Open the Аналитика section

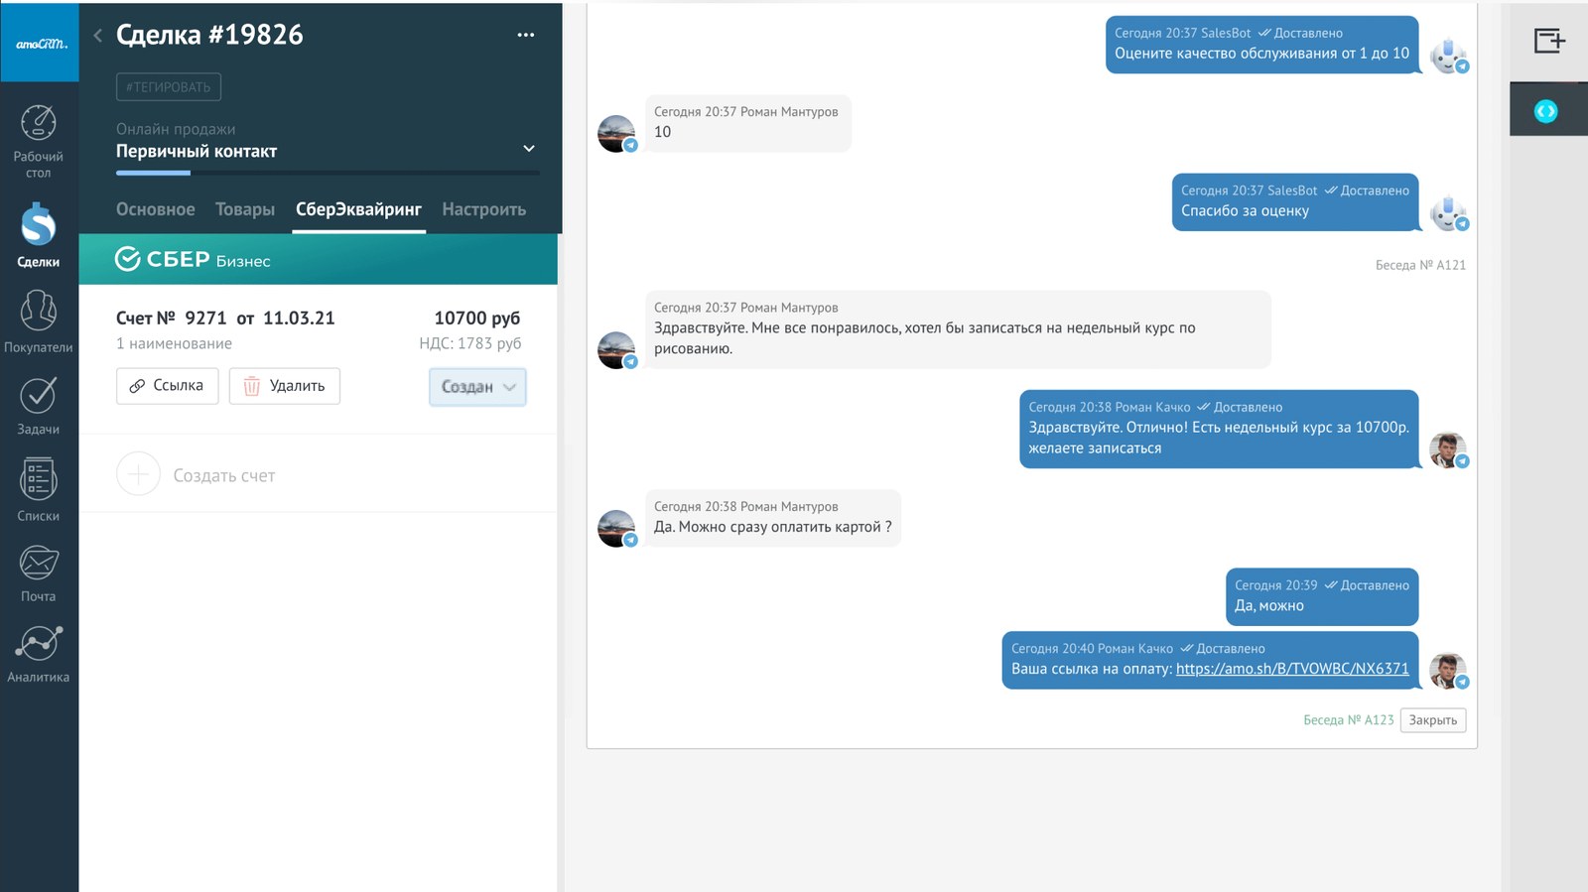[39, 655]
